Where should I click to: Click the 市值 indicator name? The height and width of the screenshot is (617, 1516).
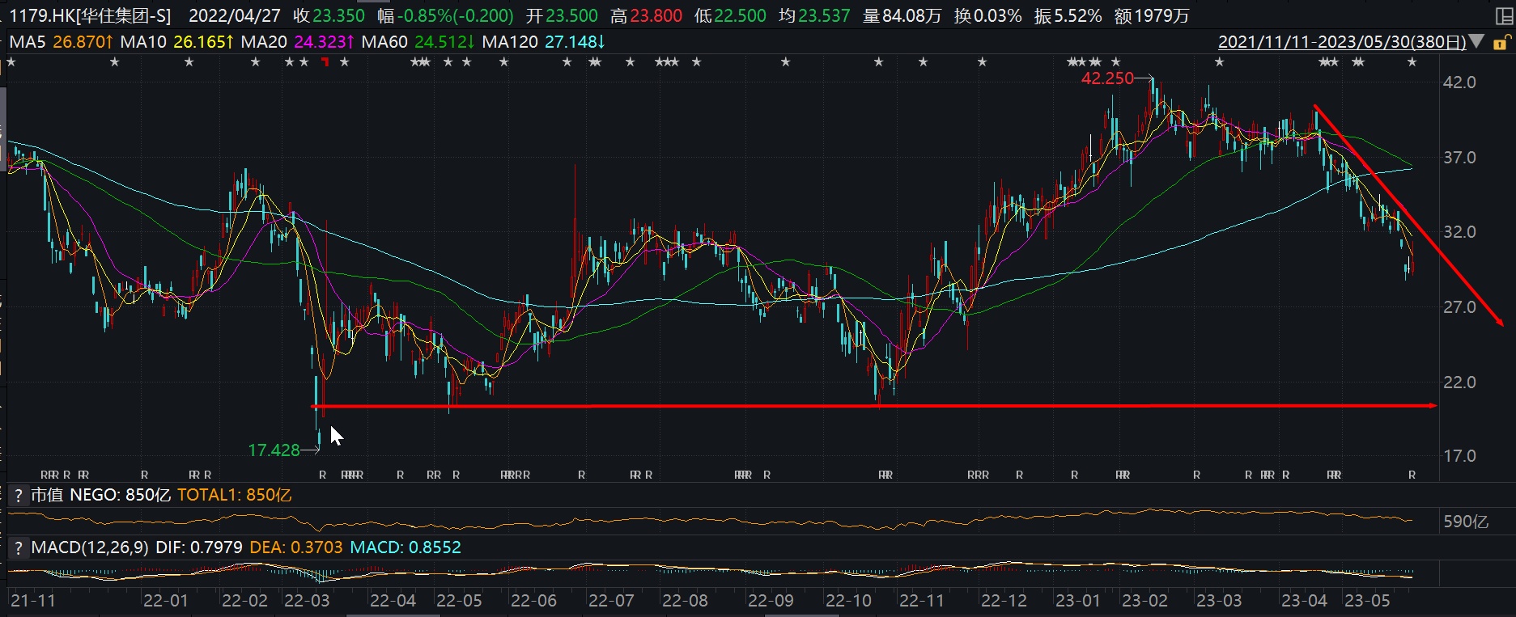coord(47,495)
